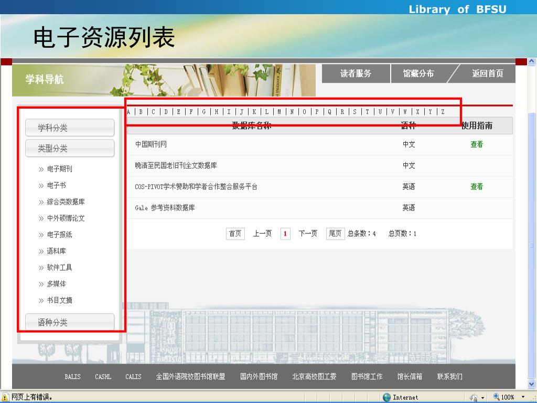Select 电子期刊 in the type list
Screen dimensions: 537x403
click(x=60, y=169)
